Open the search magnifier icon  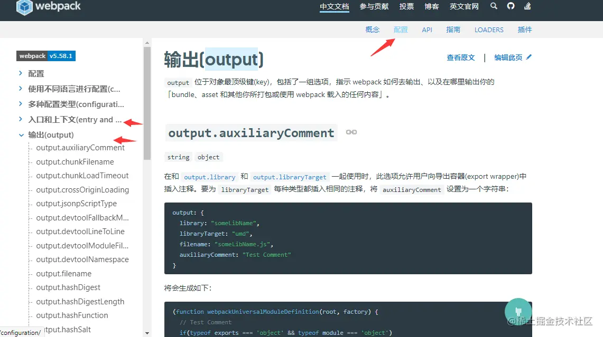point(494,6)
